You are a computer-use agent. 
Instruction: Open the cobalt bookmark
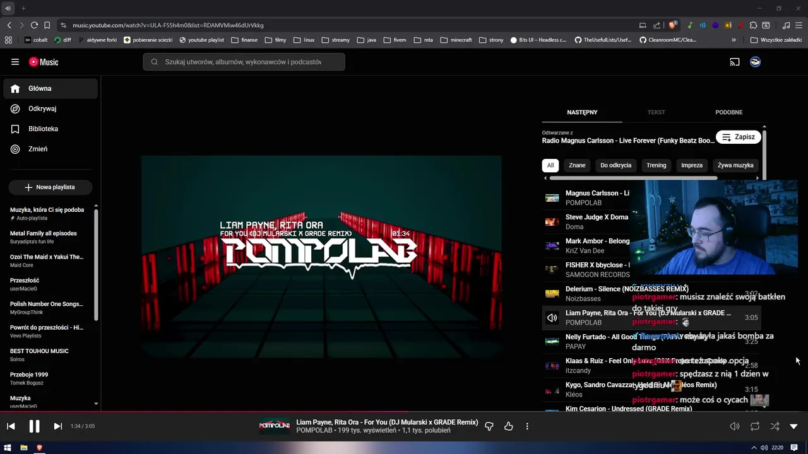click(x=36, y=40)
